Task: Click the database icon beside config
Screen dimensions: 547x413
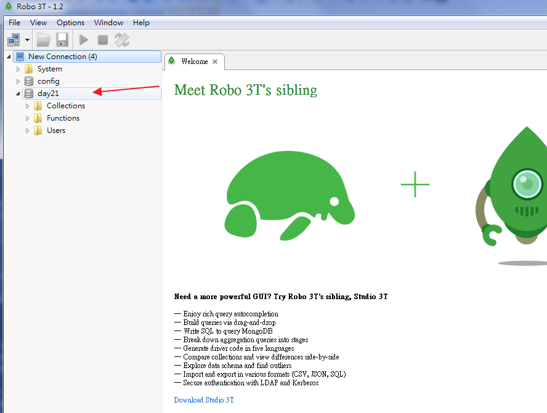Action: [x=29, y=81]
